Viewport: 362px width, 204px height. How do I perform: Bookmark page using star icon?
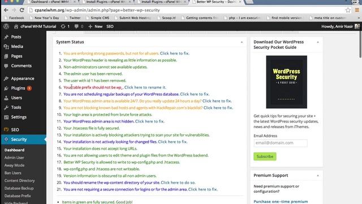348,10
